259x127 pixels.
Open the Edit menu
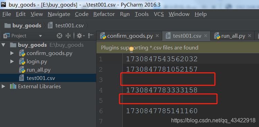[21, 14]
